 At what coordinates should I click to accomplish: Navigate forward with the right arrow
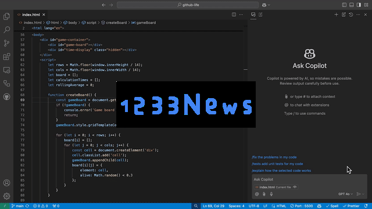pyautogui.click(x=111, y=5)
